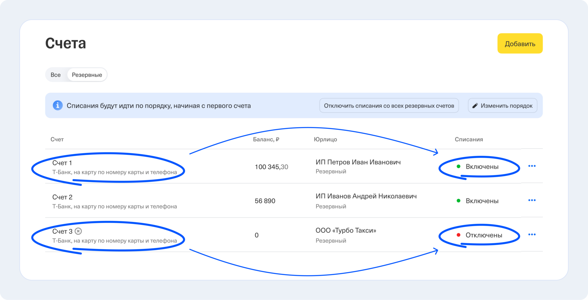Click Отключены status for Счет 3
588x300 pixels.
483,235
